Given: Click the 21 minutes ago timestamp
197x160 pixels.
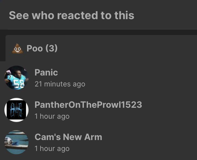Looking at the screenshot, I should (60, 84).
